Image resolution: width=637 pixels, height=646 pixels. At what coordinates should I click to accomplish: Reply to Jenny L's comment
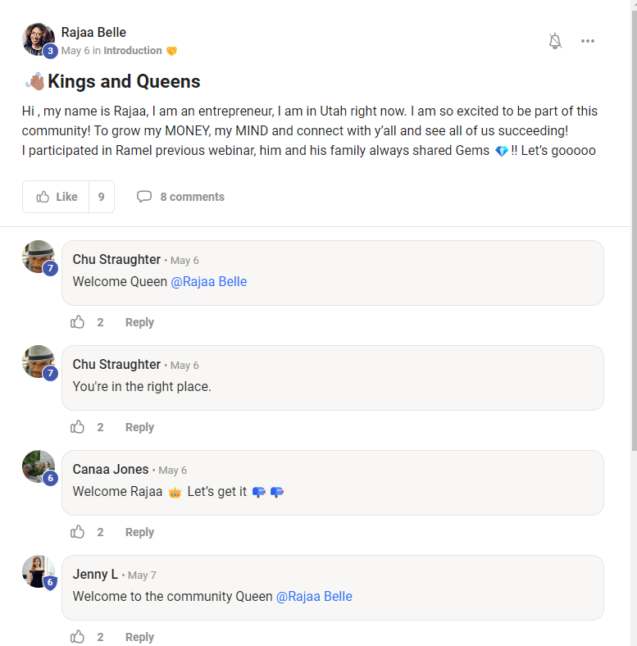139,637
